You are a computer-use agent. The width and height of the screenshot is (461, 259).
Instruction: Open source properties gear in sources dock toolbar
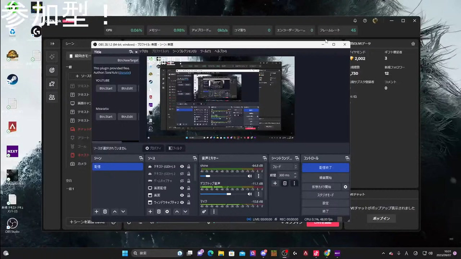point(167,212)
